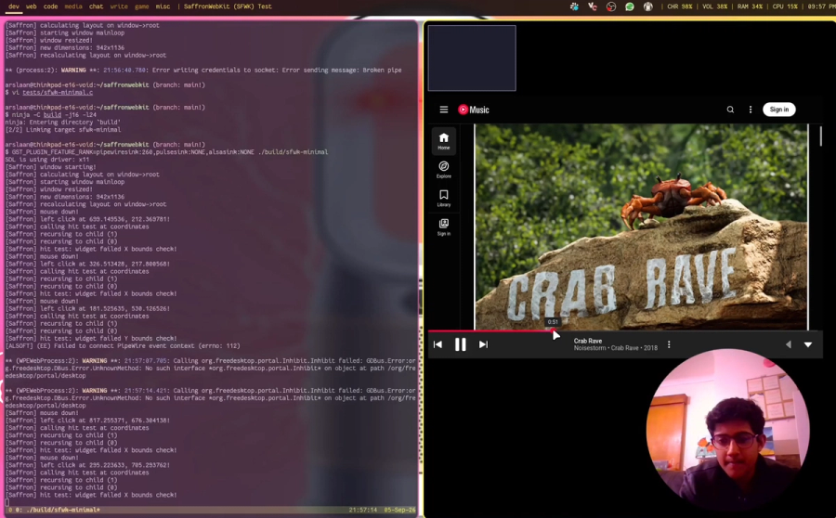Open YouTube Music hamburger guide menu
This screenshot has height=518, width=836.
tap(444, 110)
